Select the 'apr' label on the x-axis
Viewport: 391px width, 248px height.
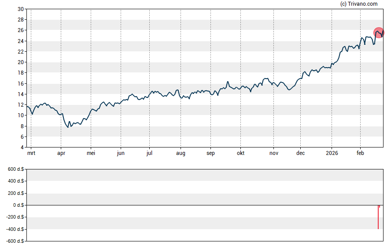61,154
